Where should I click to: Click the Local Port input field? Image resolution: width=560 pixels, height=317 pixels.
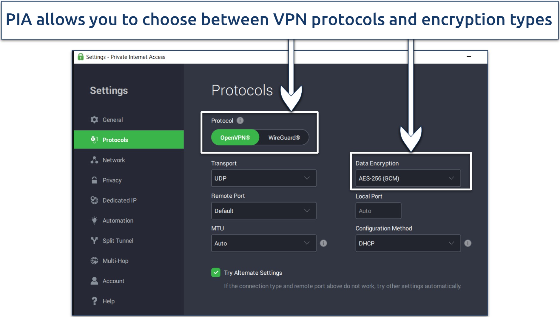378,211
